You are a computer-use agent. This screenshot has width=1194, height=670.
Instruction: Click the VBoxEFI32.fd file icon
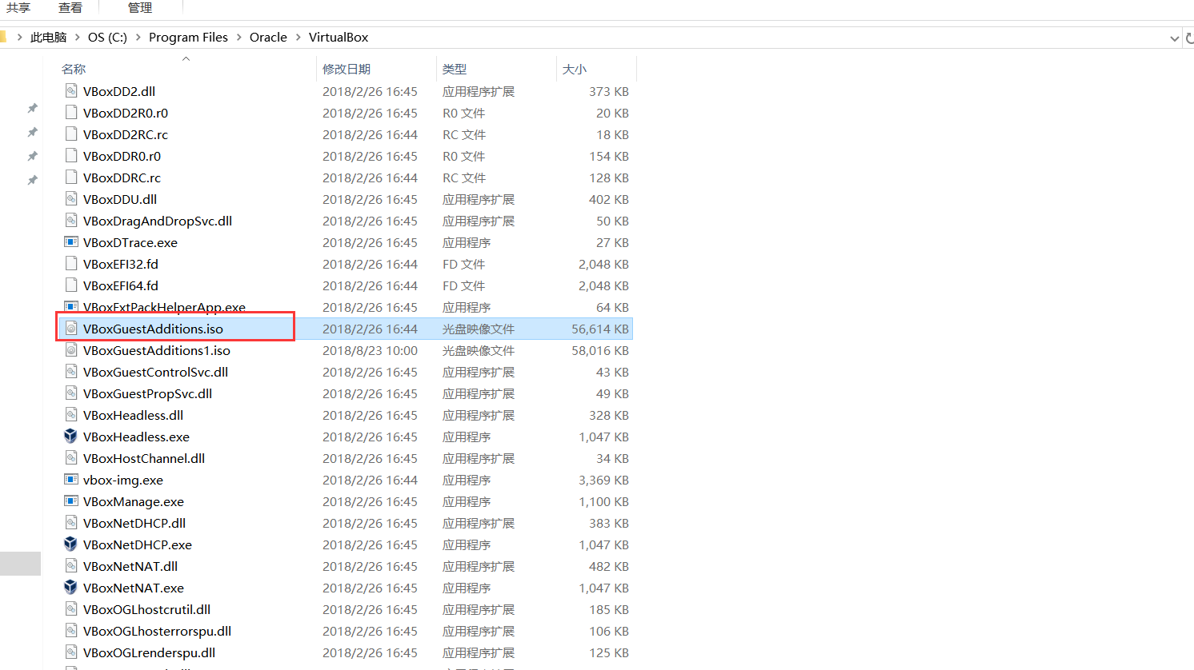pyautogui.click(x=71, y=264)
